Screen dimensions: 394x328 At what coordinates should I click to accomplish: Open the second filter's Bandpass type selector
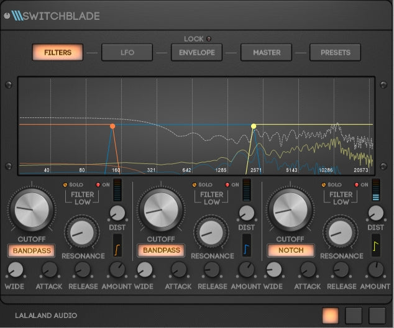[162, 251]
